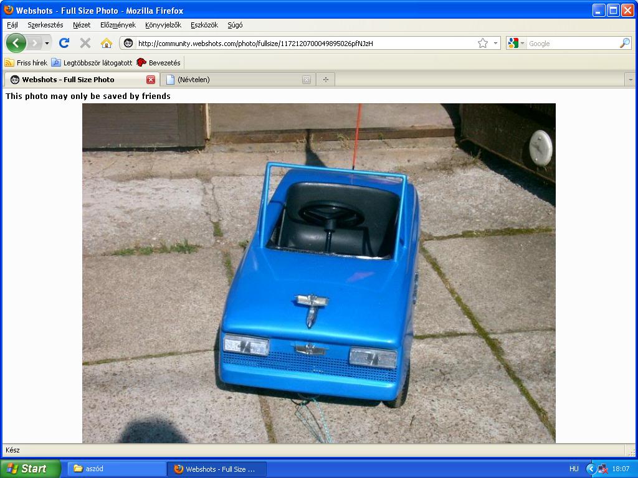Open the Bevezetés bookmark
This screenshot has width=638, height=478.
click(159, 63)
